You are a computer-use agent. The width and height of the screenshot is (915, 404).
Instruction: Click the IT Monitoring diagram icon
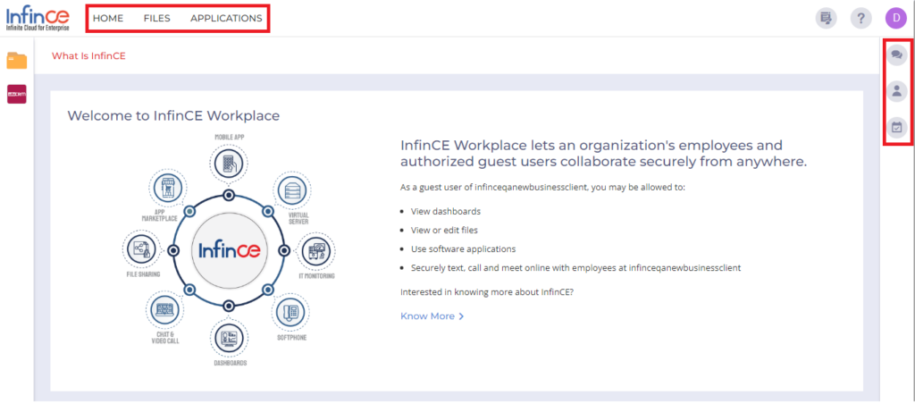317,251
